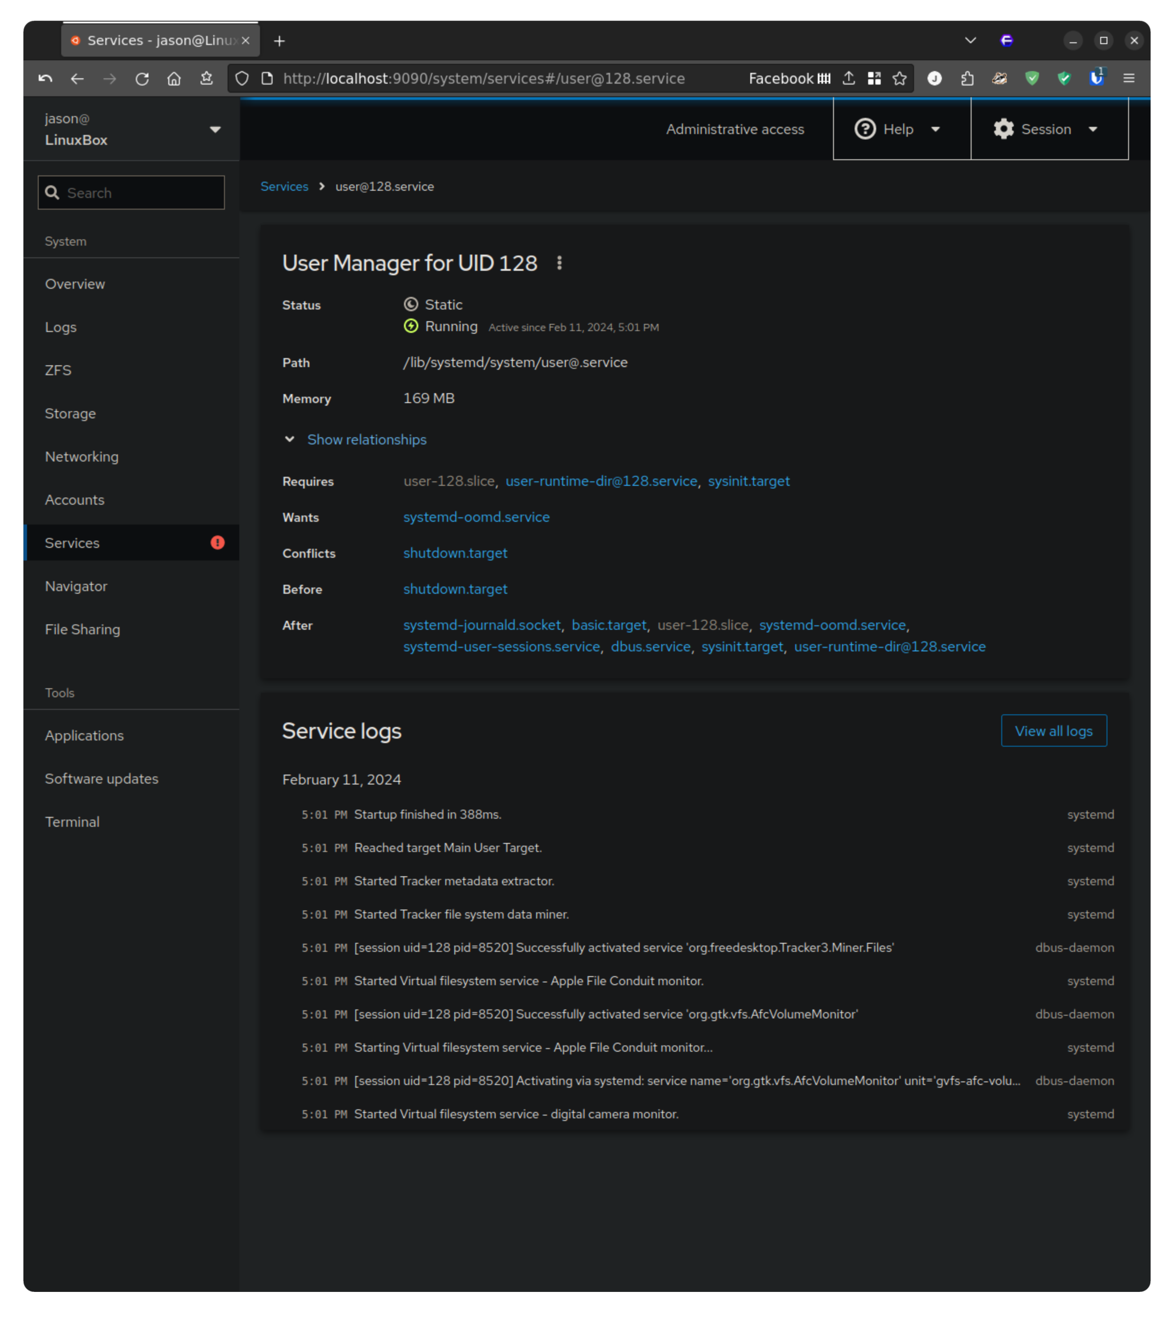Select Terminal from the sidebar
This screenshot has width=1174, height=1318.
coord(72,822)
